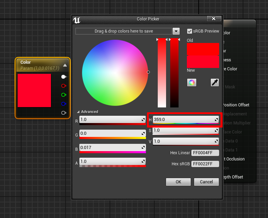Image resolution: width=268 pixels, height=218 pixels.
Task: Click the OK button
Action: pos(178,182)
